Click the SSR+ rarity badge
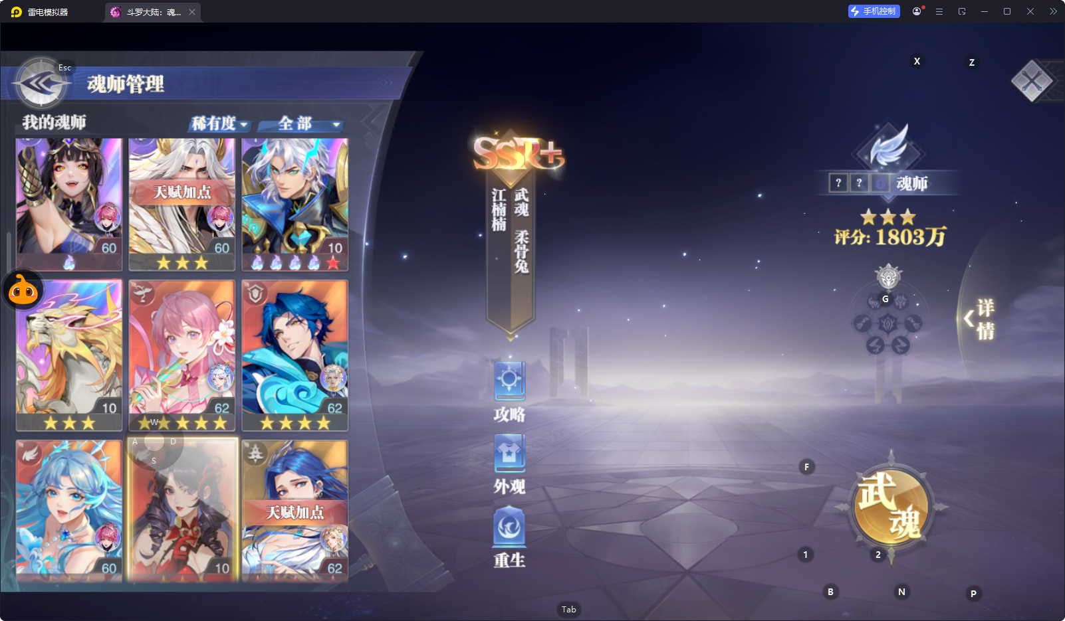This screenshot has height=621, width=1065. tap(518, 154)
